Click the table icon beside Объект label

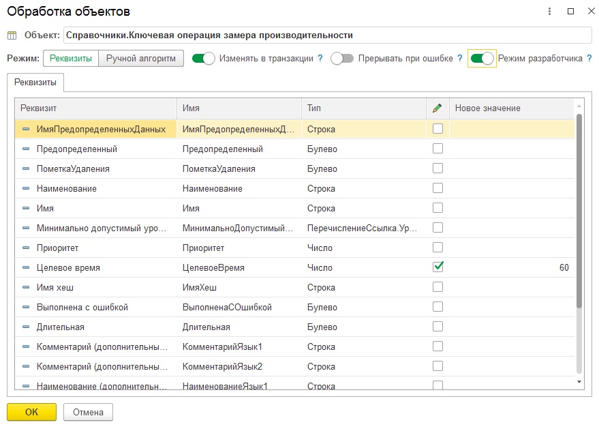(12, 35)
